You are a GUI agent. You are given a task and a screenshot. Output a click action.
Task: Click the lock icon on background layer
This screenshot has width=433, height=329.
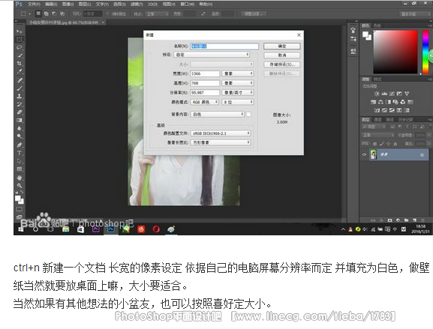[x=422, y=154]
